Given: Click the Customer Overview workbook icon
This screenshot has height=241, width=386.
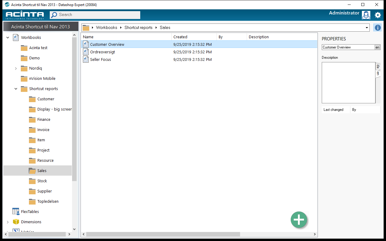Looking at the screenshot, I should tap(86, 44).
